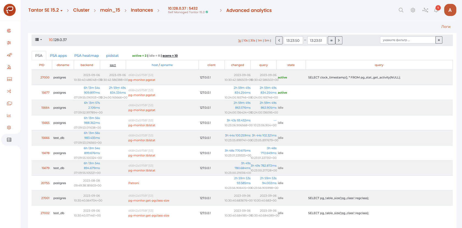Sort by backend column header
The height and width of the screenshot is (228, 462).
[87, 65]
